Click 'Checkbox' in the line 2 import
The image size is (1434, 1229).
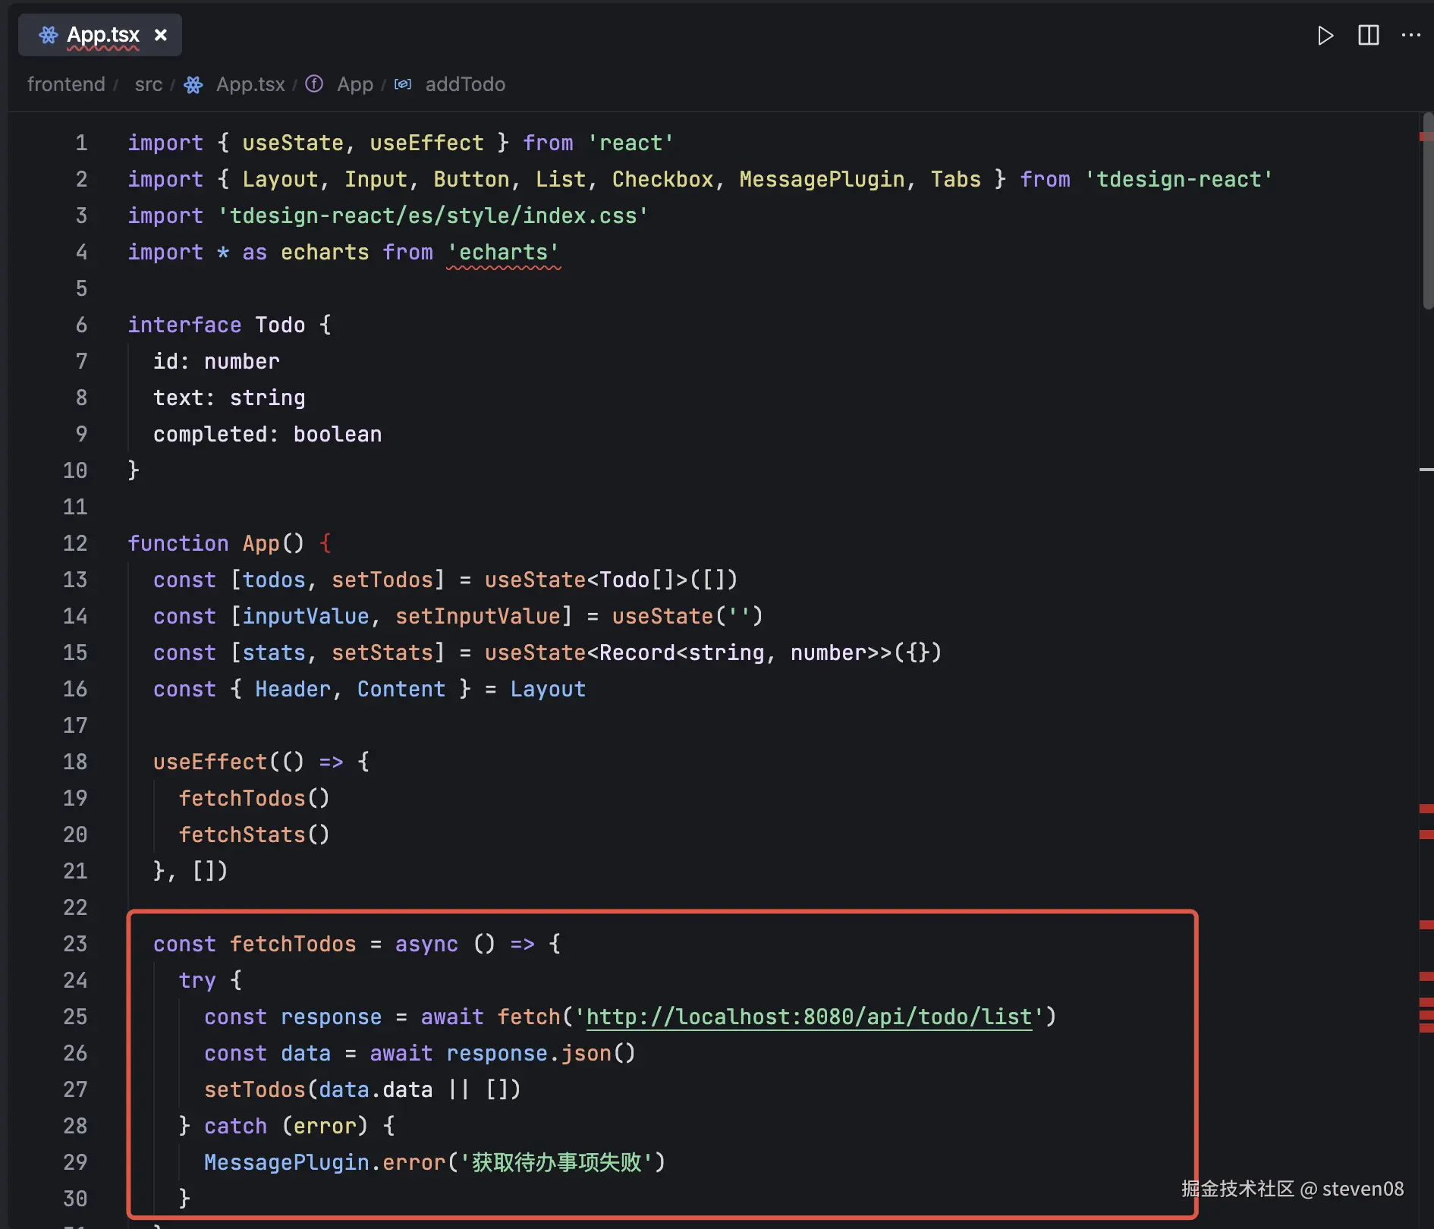(662, 179)
